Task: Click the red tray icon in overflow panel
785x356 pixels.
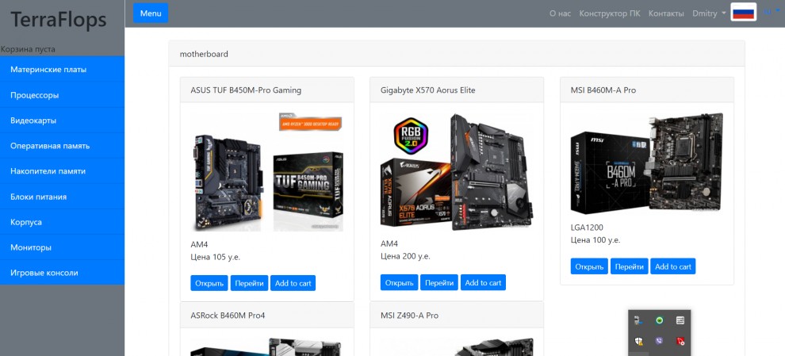Action: pos(680,341)
